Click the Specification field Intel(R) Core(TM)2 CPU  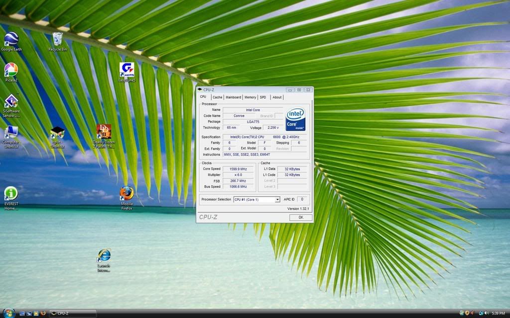tap(264, 137)
